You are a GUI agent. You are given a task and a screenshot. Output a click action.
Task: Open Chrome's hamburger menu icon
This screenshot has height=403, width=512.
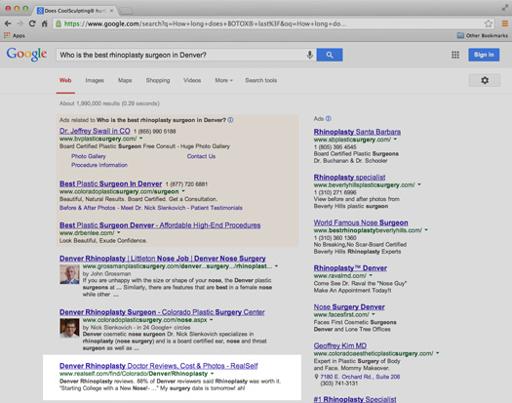point(504,23)
